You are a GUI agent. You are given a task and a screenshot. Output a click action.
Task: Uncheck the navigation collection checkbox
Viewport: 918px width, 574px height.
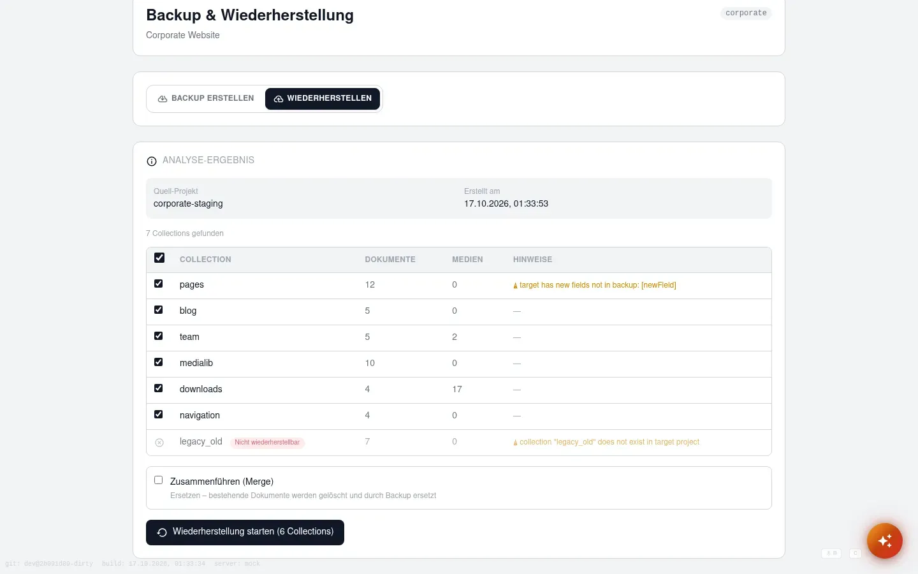point(159,415)
